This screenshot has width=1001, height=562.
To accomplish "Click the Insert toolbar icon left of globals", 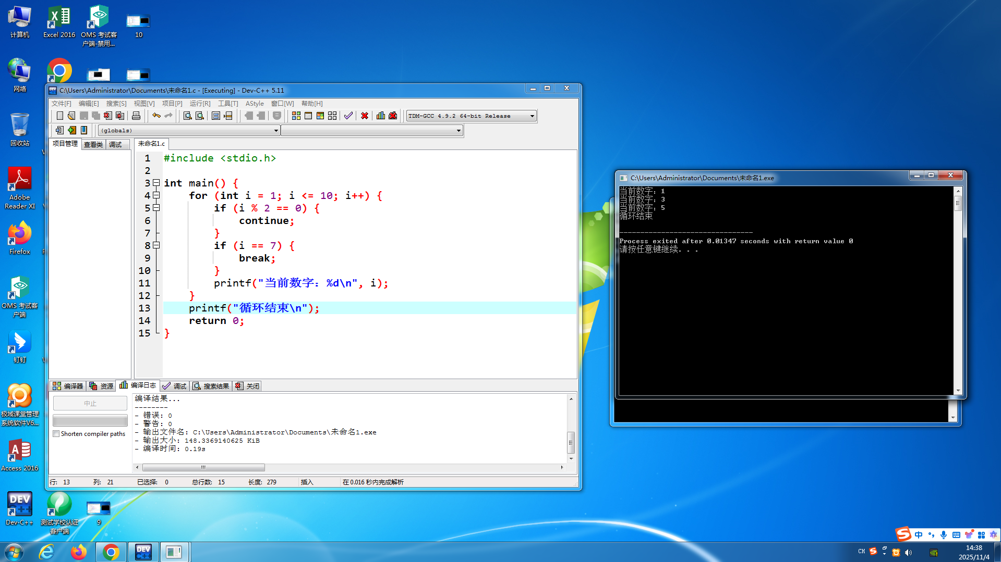I will 59,130.
